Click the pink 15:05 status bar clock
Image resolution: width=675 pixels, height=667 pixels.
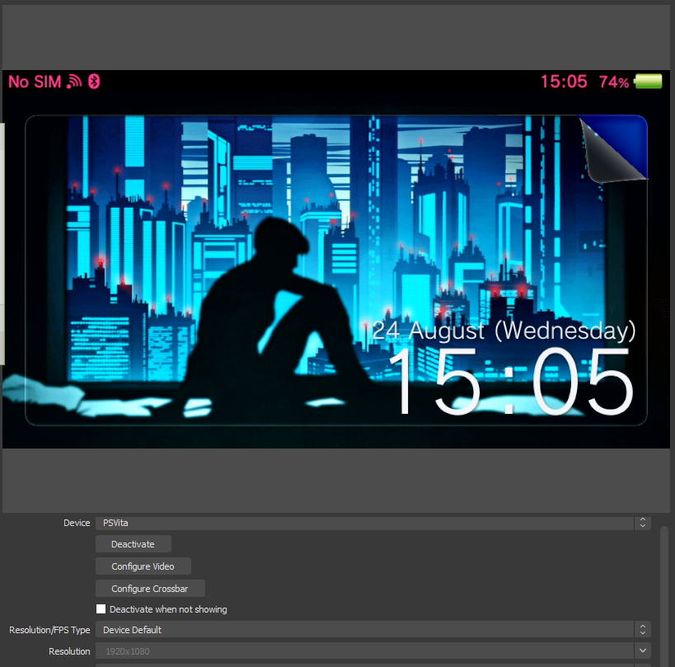click(x=564, y=82)
